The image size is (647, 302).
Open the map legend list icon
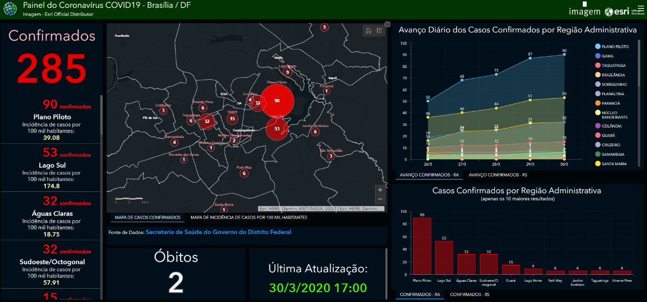[380, 31]
